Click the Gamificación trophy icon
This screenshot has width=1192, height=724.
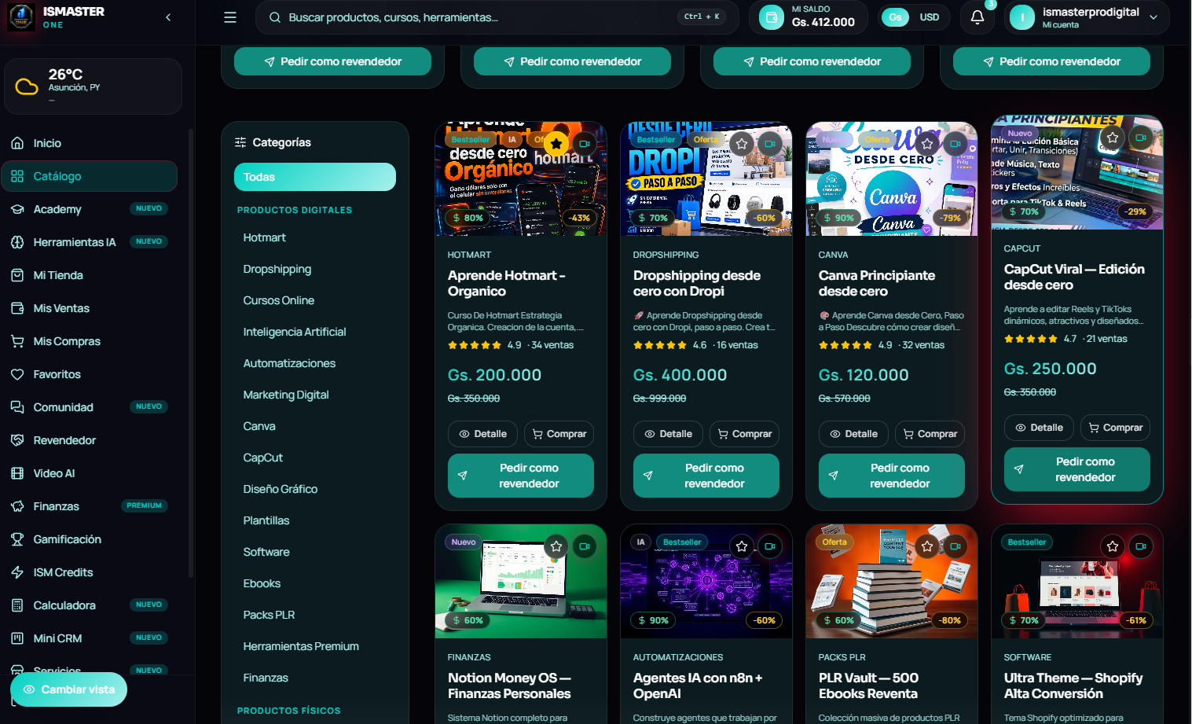tap(17, 539)
